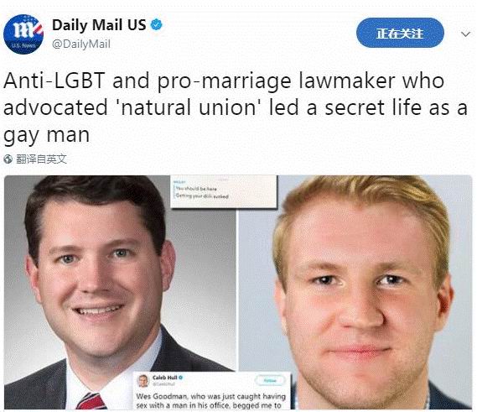Click the globe icon next to 翻译自英文
477x412 pixels.
click(x=8, y=159)
